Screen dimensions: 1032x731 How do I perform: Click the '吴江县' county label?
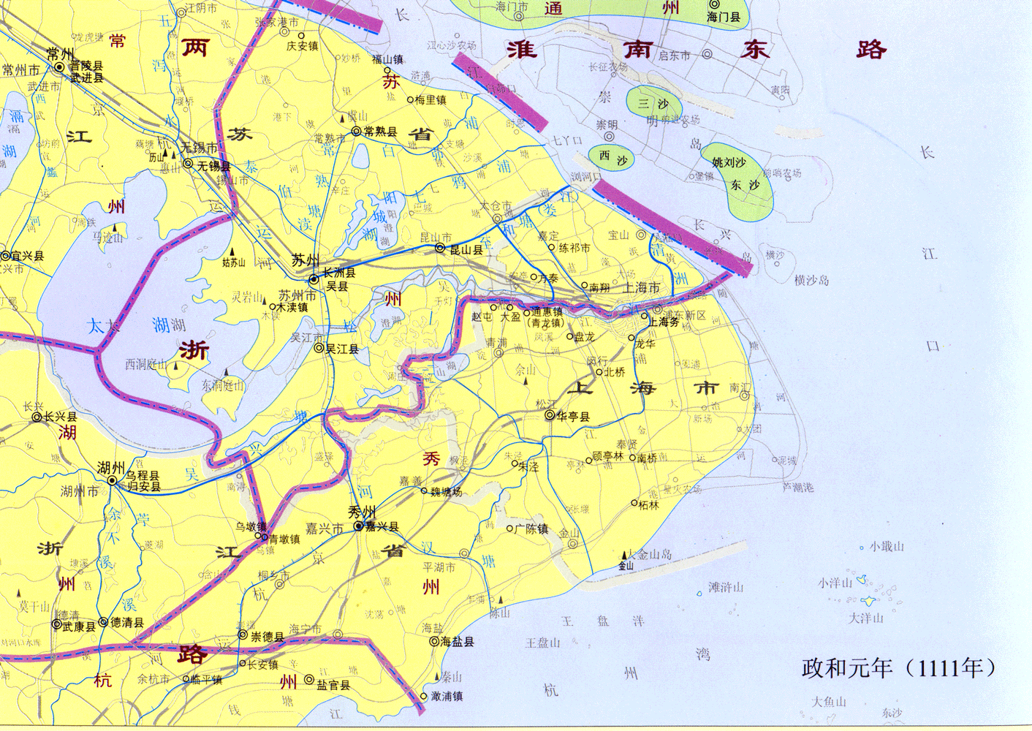click(x=342, y=349)
